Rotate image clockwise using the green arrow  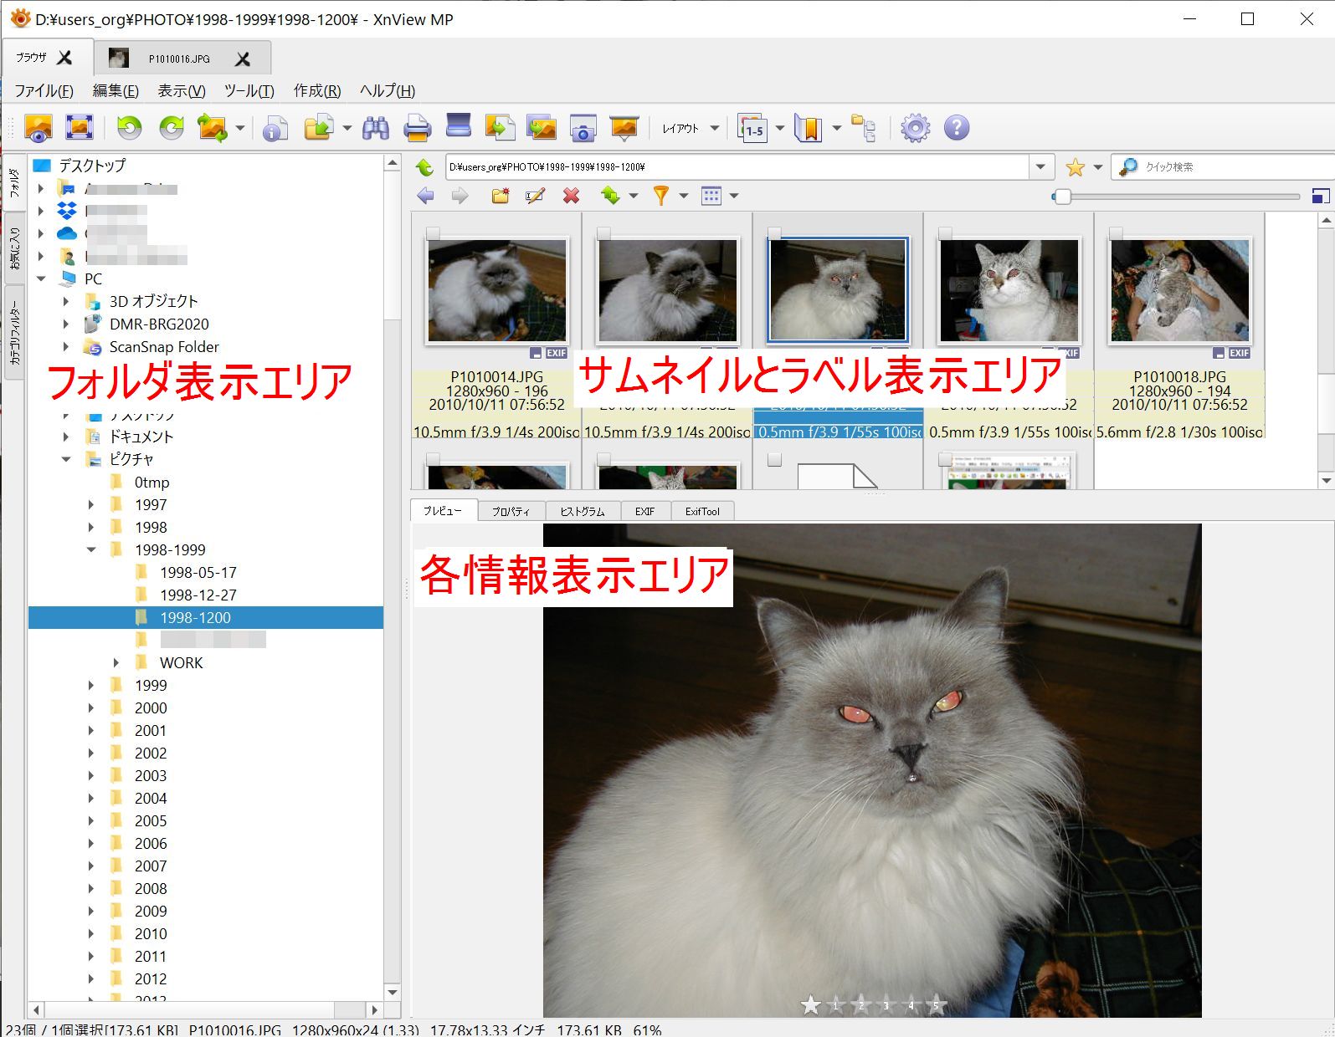(x=172, y=128)
